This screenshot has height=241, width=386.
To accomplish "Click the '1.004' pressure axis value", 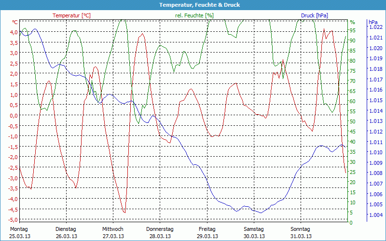I will coord(376,215).
